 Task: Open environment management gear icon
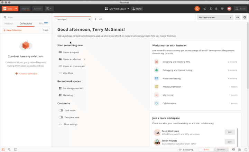tap(245, 17)
